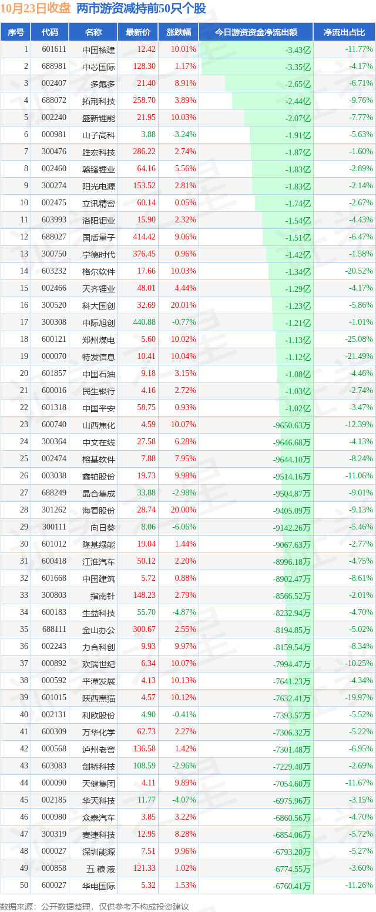Click stock code 300476
Viewport: 376px width, 912px height.
pos(54,152)
